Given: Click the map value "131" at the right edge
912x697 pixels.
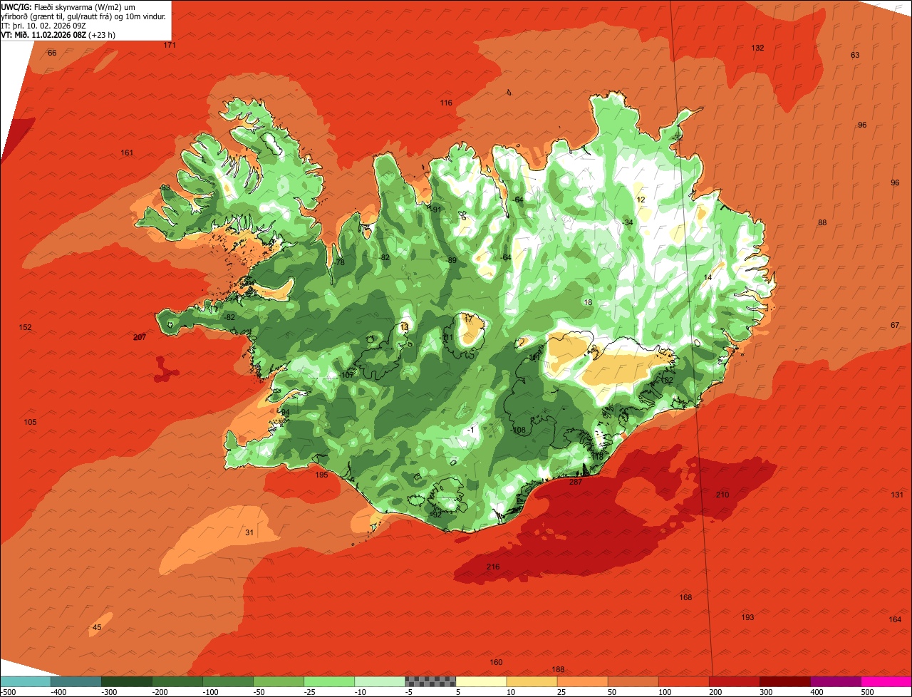Looking at the screenshot, I should click(897, 495).
